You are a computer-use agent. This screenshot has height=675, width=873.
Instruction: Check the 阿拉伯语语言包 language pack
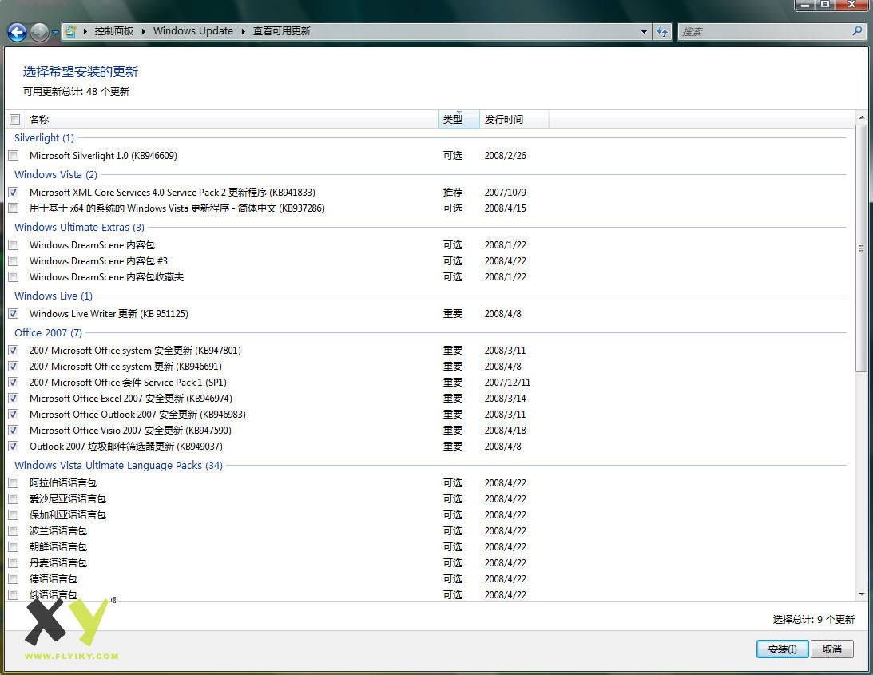tap(14, 482)
